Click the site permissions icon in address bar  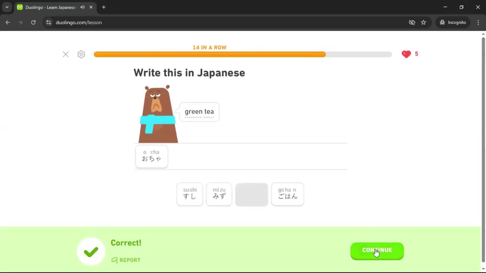pyautogui.click(x=48, y=22)
